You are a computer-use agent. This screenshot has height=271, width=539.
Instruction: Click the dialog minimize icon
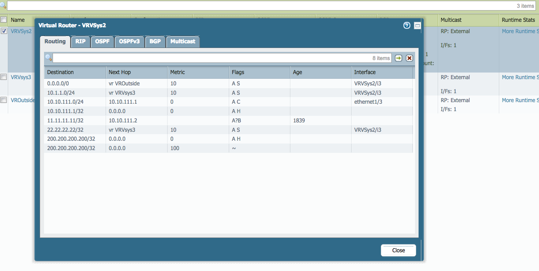tap(417, 25)
